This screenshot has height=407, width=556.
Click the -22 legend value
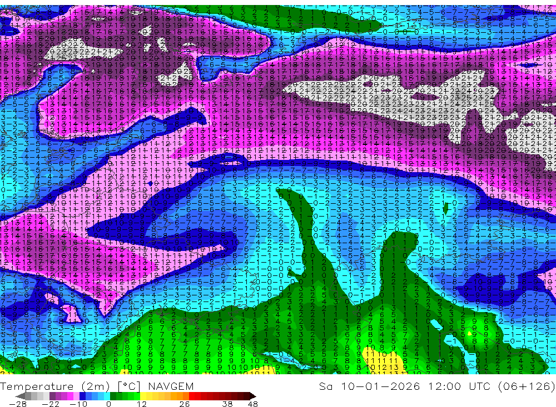click(51, 404)
